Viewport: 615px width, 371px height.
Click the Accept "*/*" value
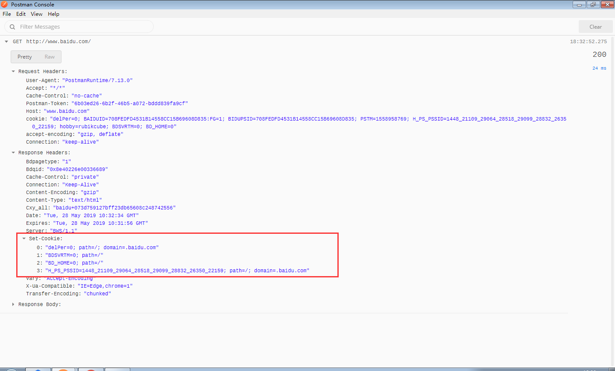57,88
